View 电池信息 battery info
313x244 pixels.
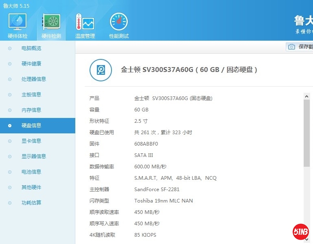[x=31, y=172]
